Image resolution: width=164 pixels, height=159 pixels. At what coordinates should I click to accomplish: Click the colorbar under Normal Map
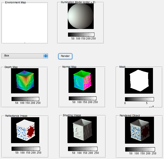click(82, 98)
